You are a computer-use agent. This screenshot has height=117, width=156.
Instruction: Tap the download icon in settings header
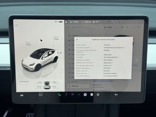(117, 27)
